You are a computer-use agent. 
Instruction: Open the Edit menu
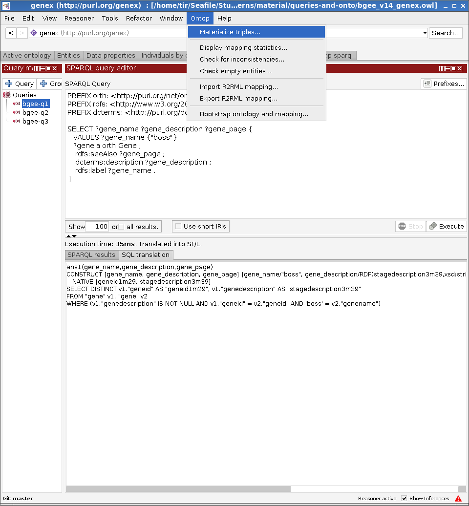28,19
